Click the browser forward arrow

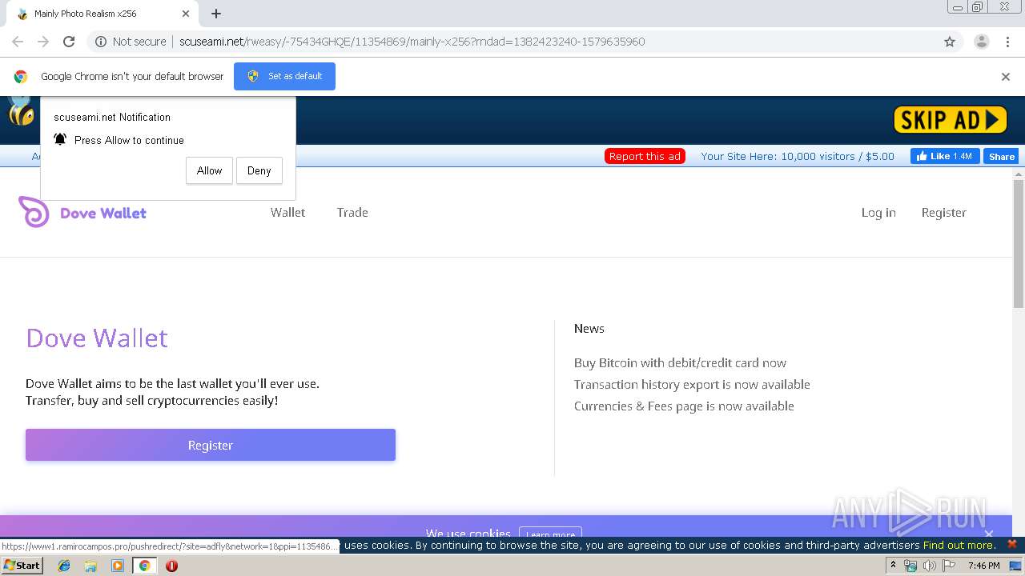(x=43, y=42)
